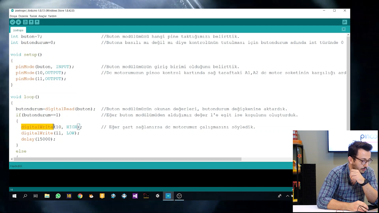Toggle the taskbar hidden icons chevron
Screen dimensions: 379x213
pos(287,196)
